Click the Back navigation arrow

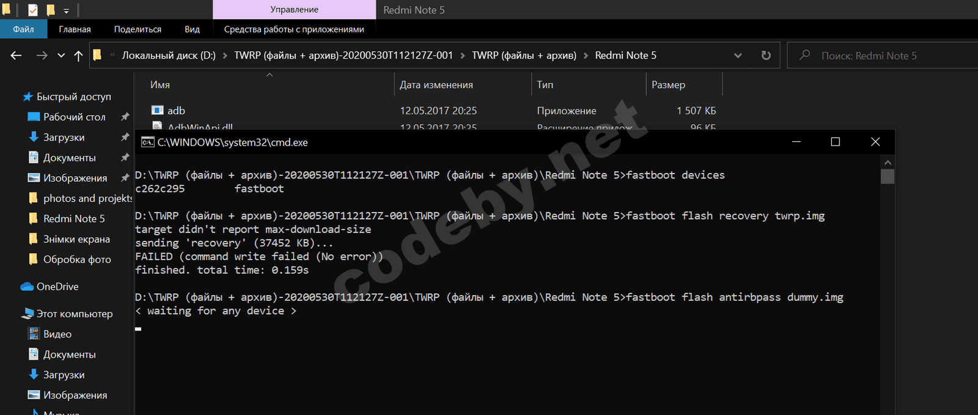click(x=17, y=56)
